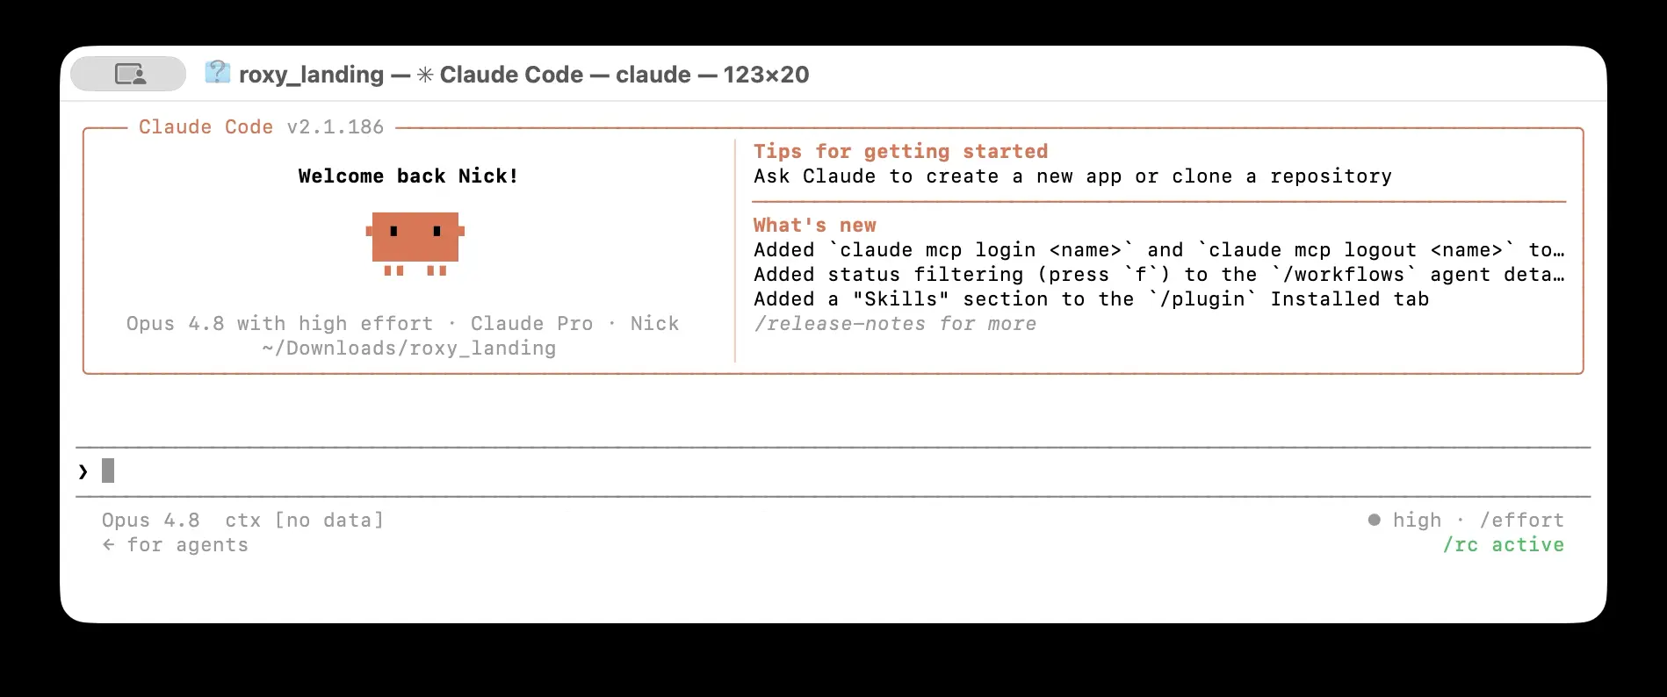
Task: Click the asterisk spinner in window title
Action: tap(424, 75)
